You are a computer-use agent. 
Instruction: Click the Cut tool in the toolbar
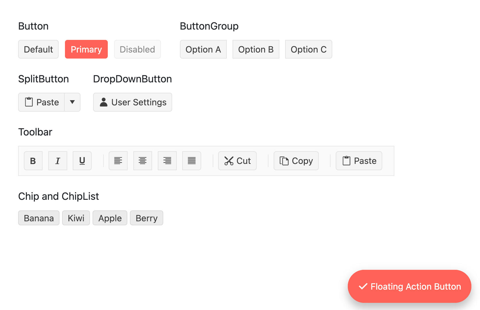[x=237, y=161]
